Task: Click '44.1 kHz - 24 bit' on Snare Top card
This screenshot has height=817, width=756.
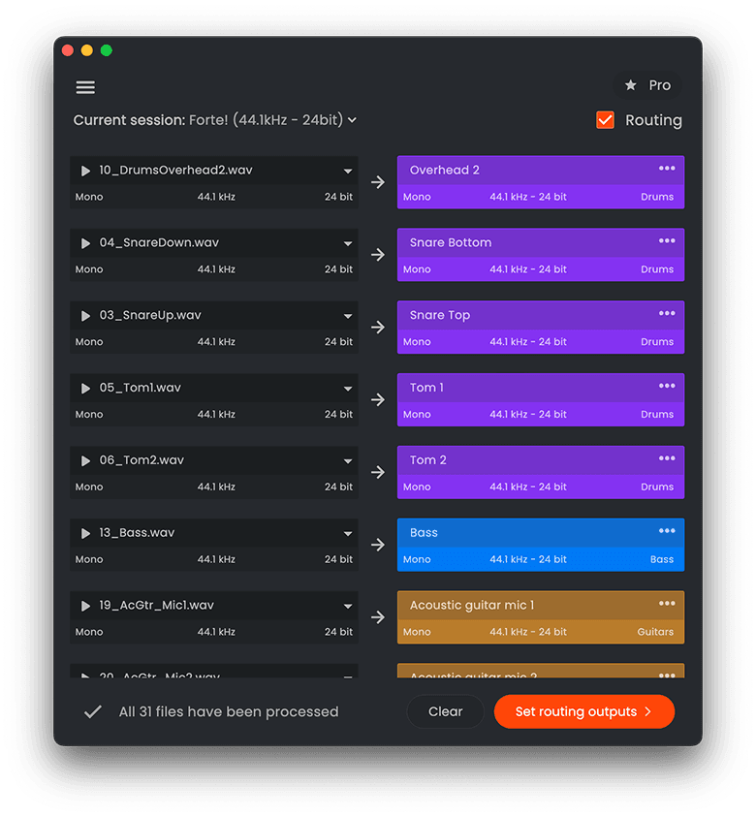Action: (528, 342)
